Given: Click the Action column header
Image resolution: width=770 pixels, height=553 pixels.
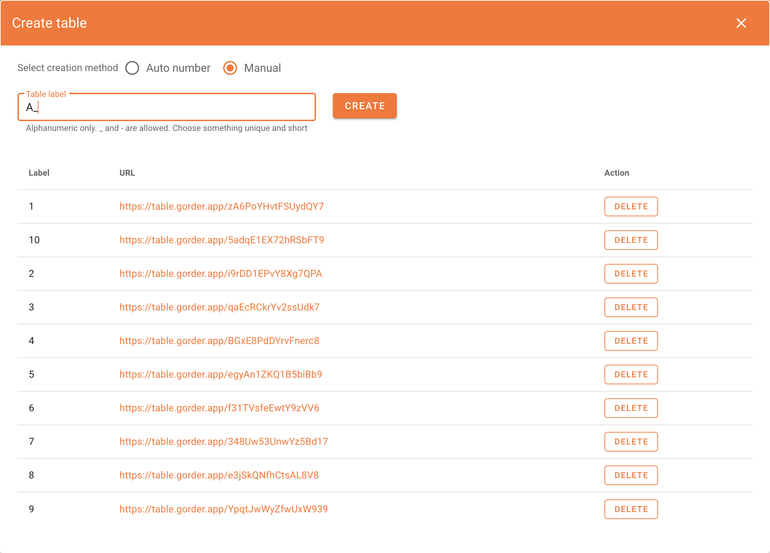Looking at the screenshot, I should point(617,173).
